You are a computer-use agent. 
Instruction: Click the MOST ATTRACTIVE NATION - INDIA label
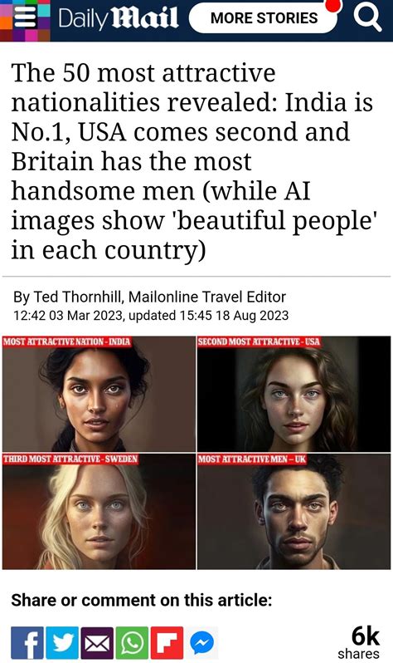pyautogui.click(x=67, y=341)
